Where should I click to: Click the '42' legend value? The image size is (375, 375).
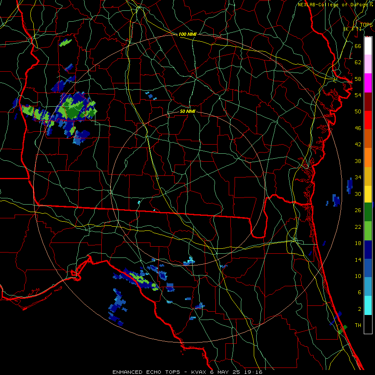tap(358, 145)
